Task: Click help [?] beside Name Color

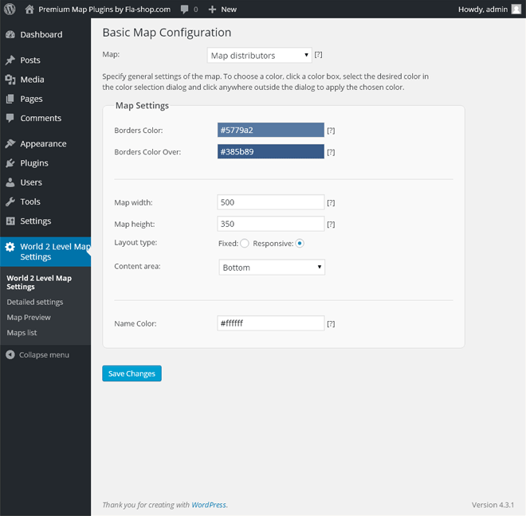Action: click(331, 323)
